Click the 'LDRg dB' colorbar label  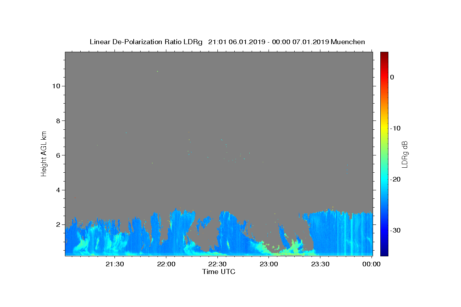[x=405, y=154]
